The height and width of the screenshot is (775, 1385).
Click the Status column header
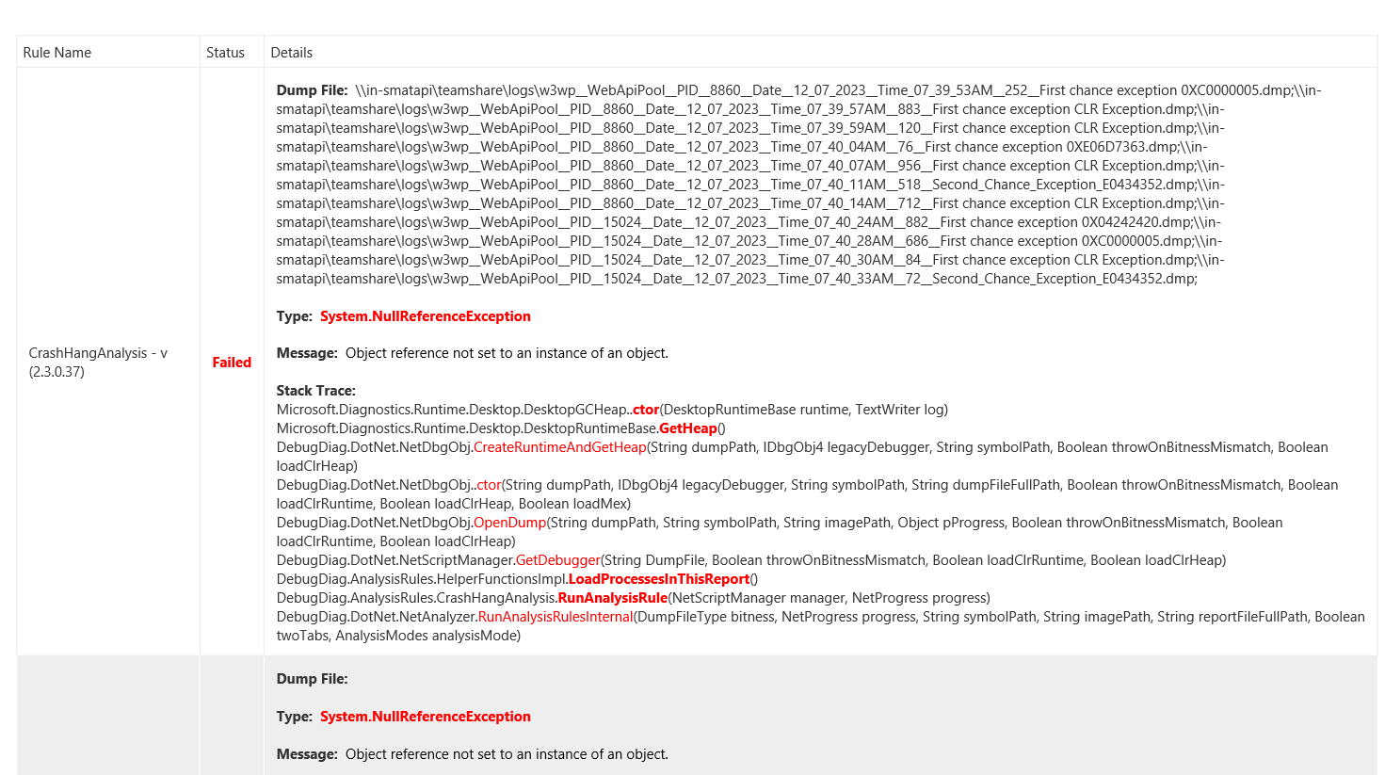[226, 52]
